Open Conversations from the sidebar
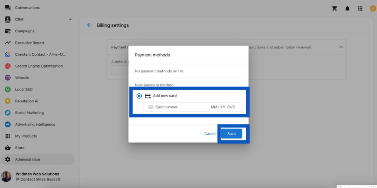This screenshot has height=188, width=377. pos(27,8)
